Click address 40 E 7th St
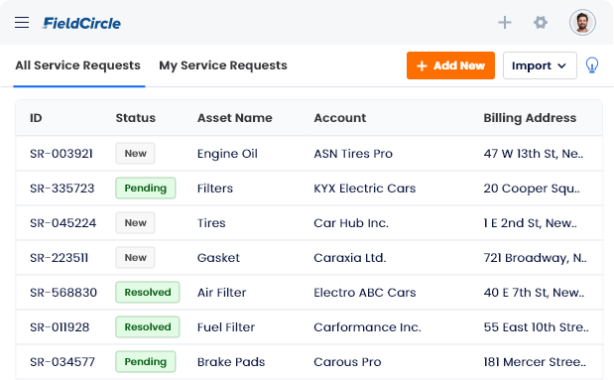Screen dimensions: 614x380 point(534,293)
